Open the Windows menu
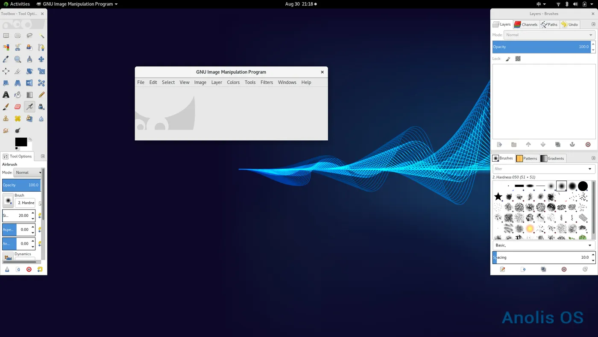The width and height of the screenshot is (598, 337). pyautogui.click(x=287, y=83)
